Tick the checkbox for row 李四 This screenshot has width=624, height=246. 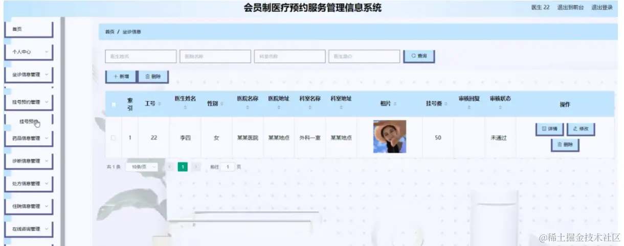click(x=113, y=138)
